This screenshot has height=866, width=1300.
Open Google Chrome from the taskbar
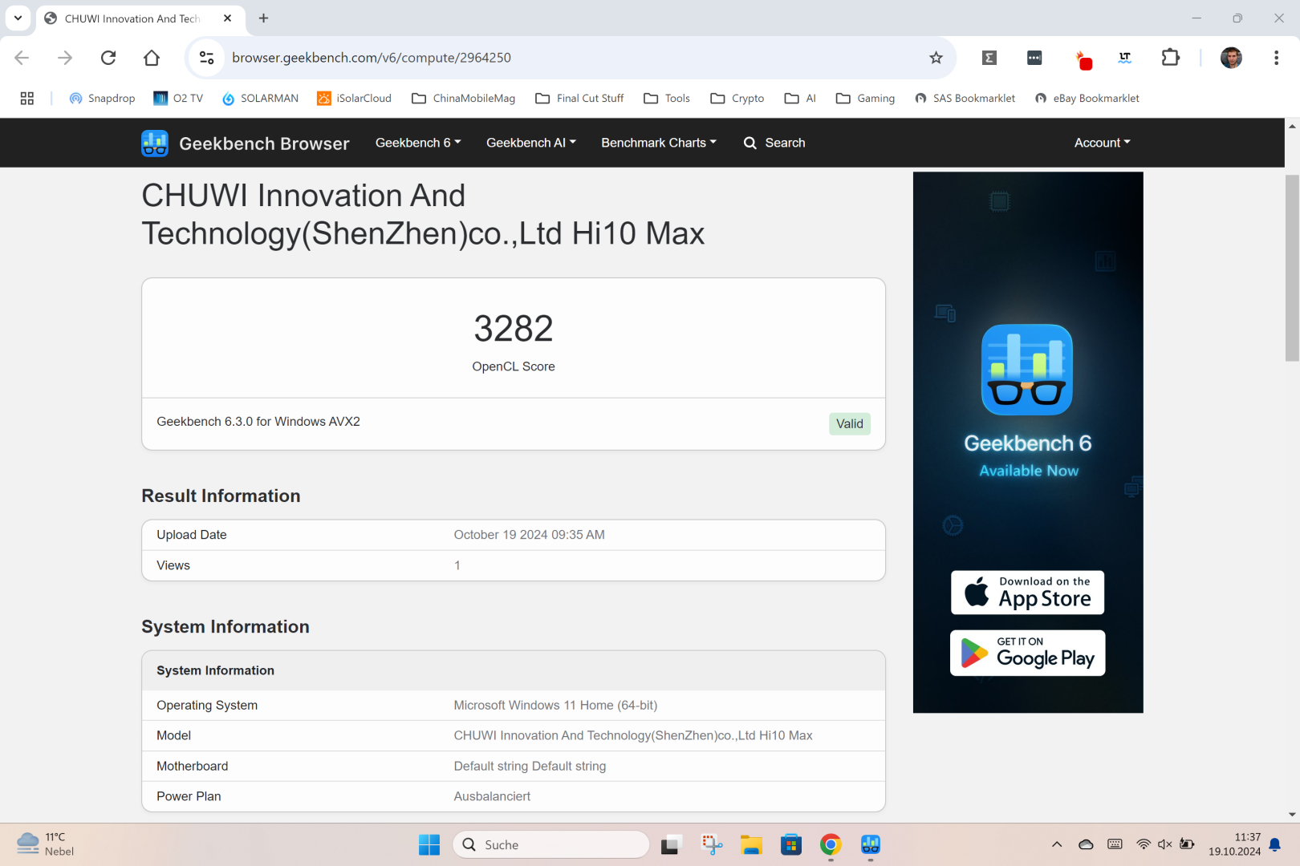coord(831,844)
